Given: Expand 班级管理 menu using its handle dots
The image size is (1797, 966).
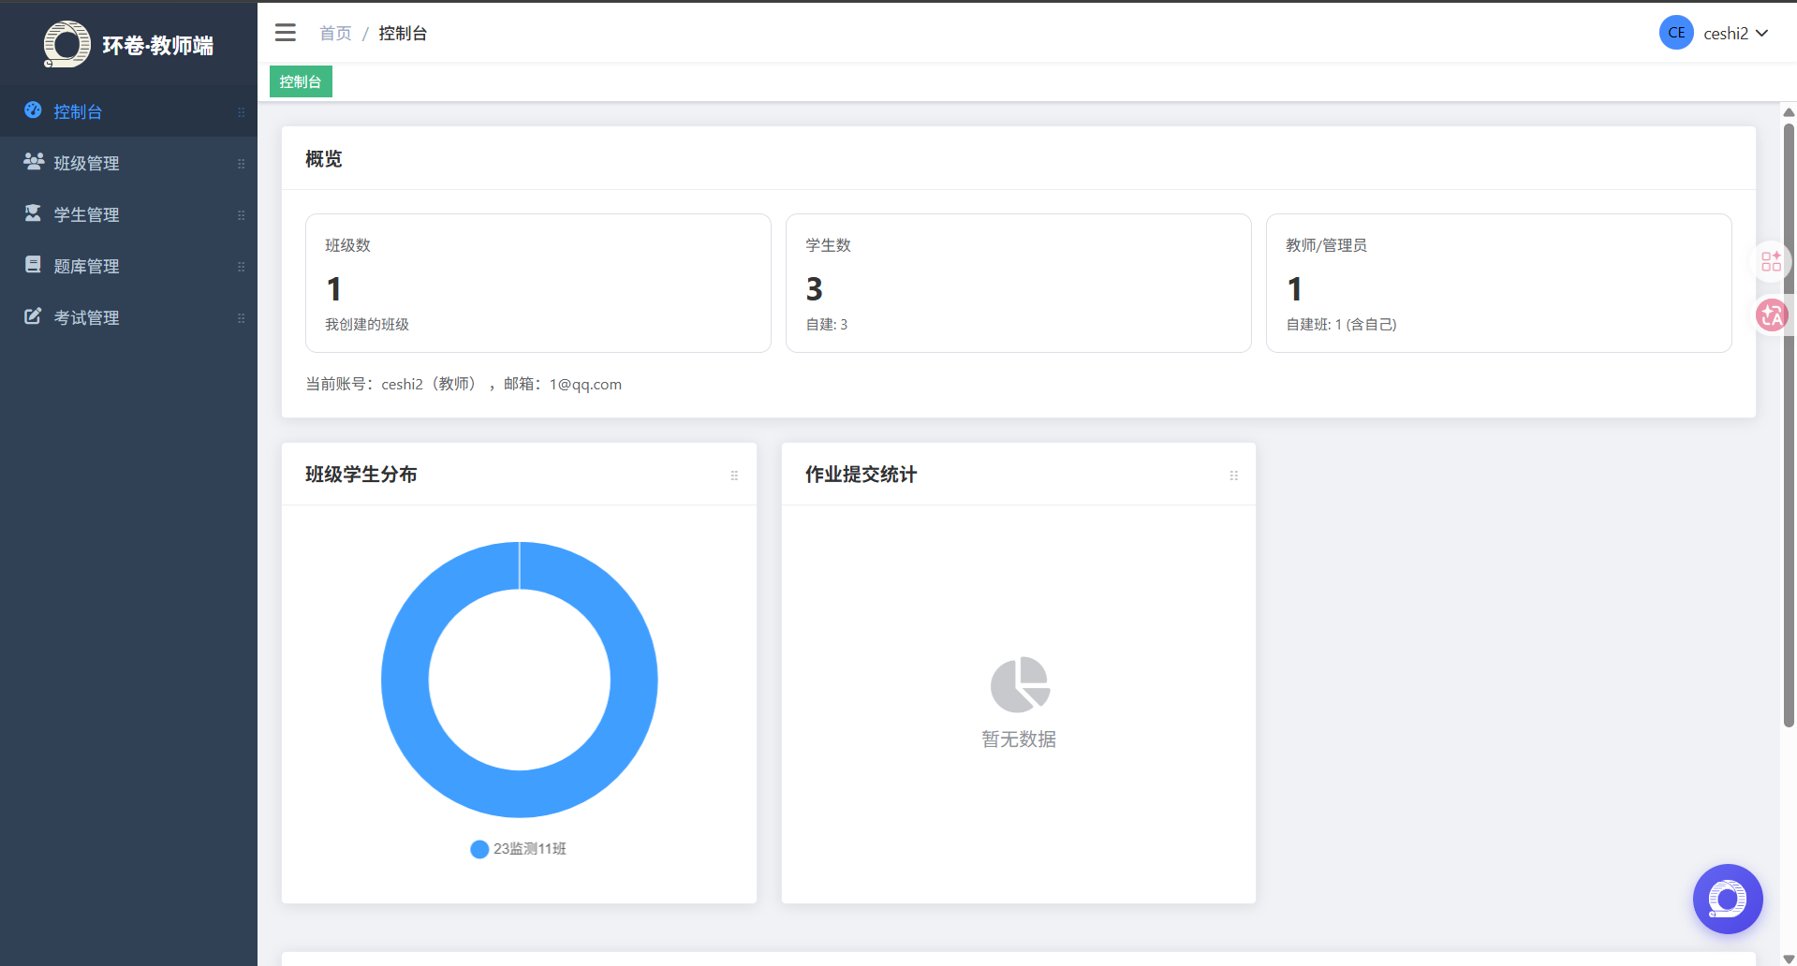Looking at the screenshot, I should (x=241, y=164).
